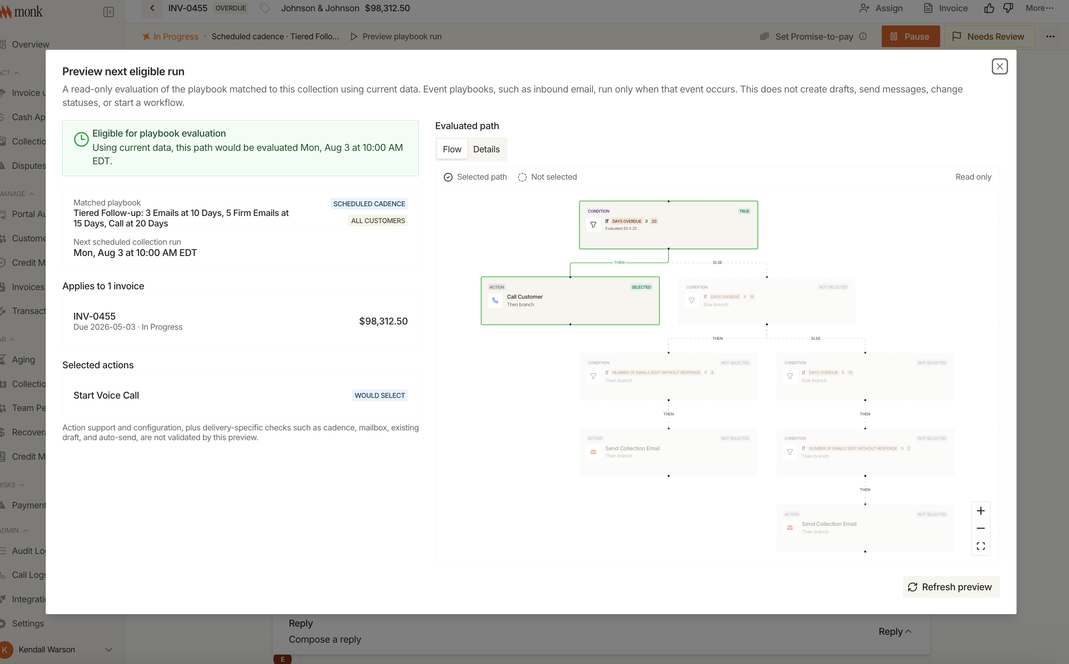Click filter icon in Emails Without Response ≤ 2 node

[790, 452]
